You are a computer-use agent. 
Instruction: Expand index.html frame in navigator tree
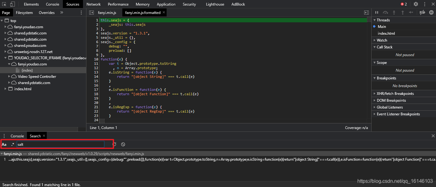[x=6, y=89]
